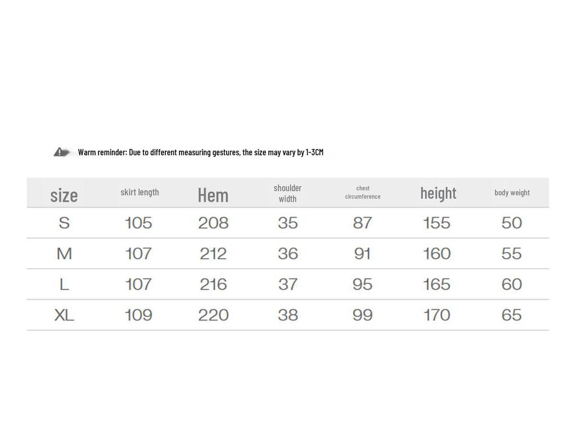
Task: Click the "chest circumference" header
Action: [363, 192]
